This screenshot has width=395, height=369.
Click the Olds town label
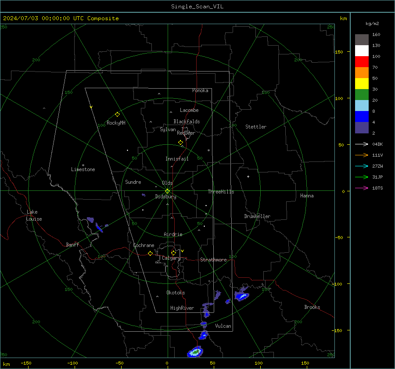click(167, 183)
